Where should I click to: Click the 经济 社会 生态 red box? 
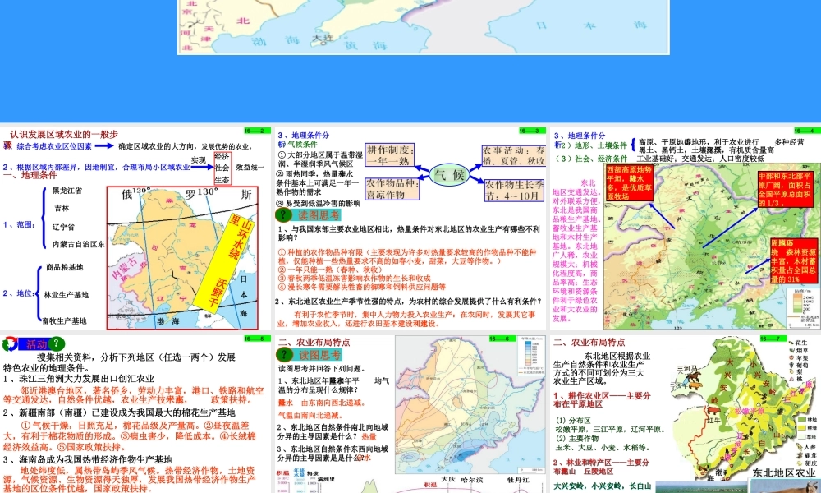click(x=222, y=168)
